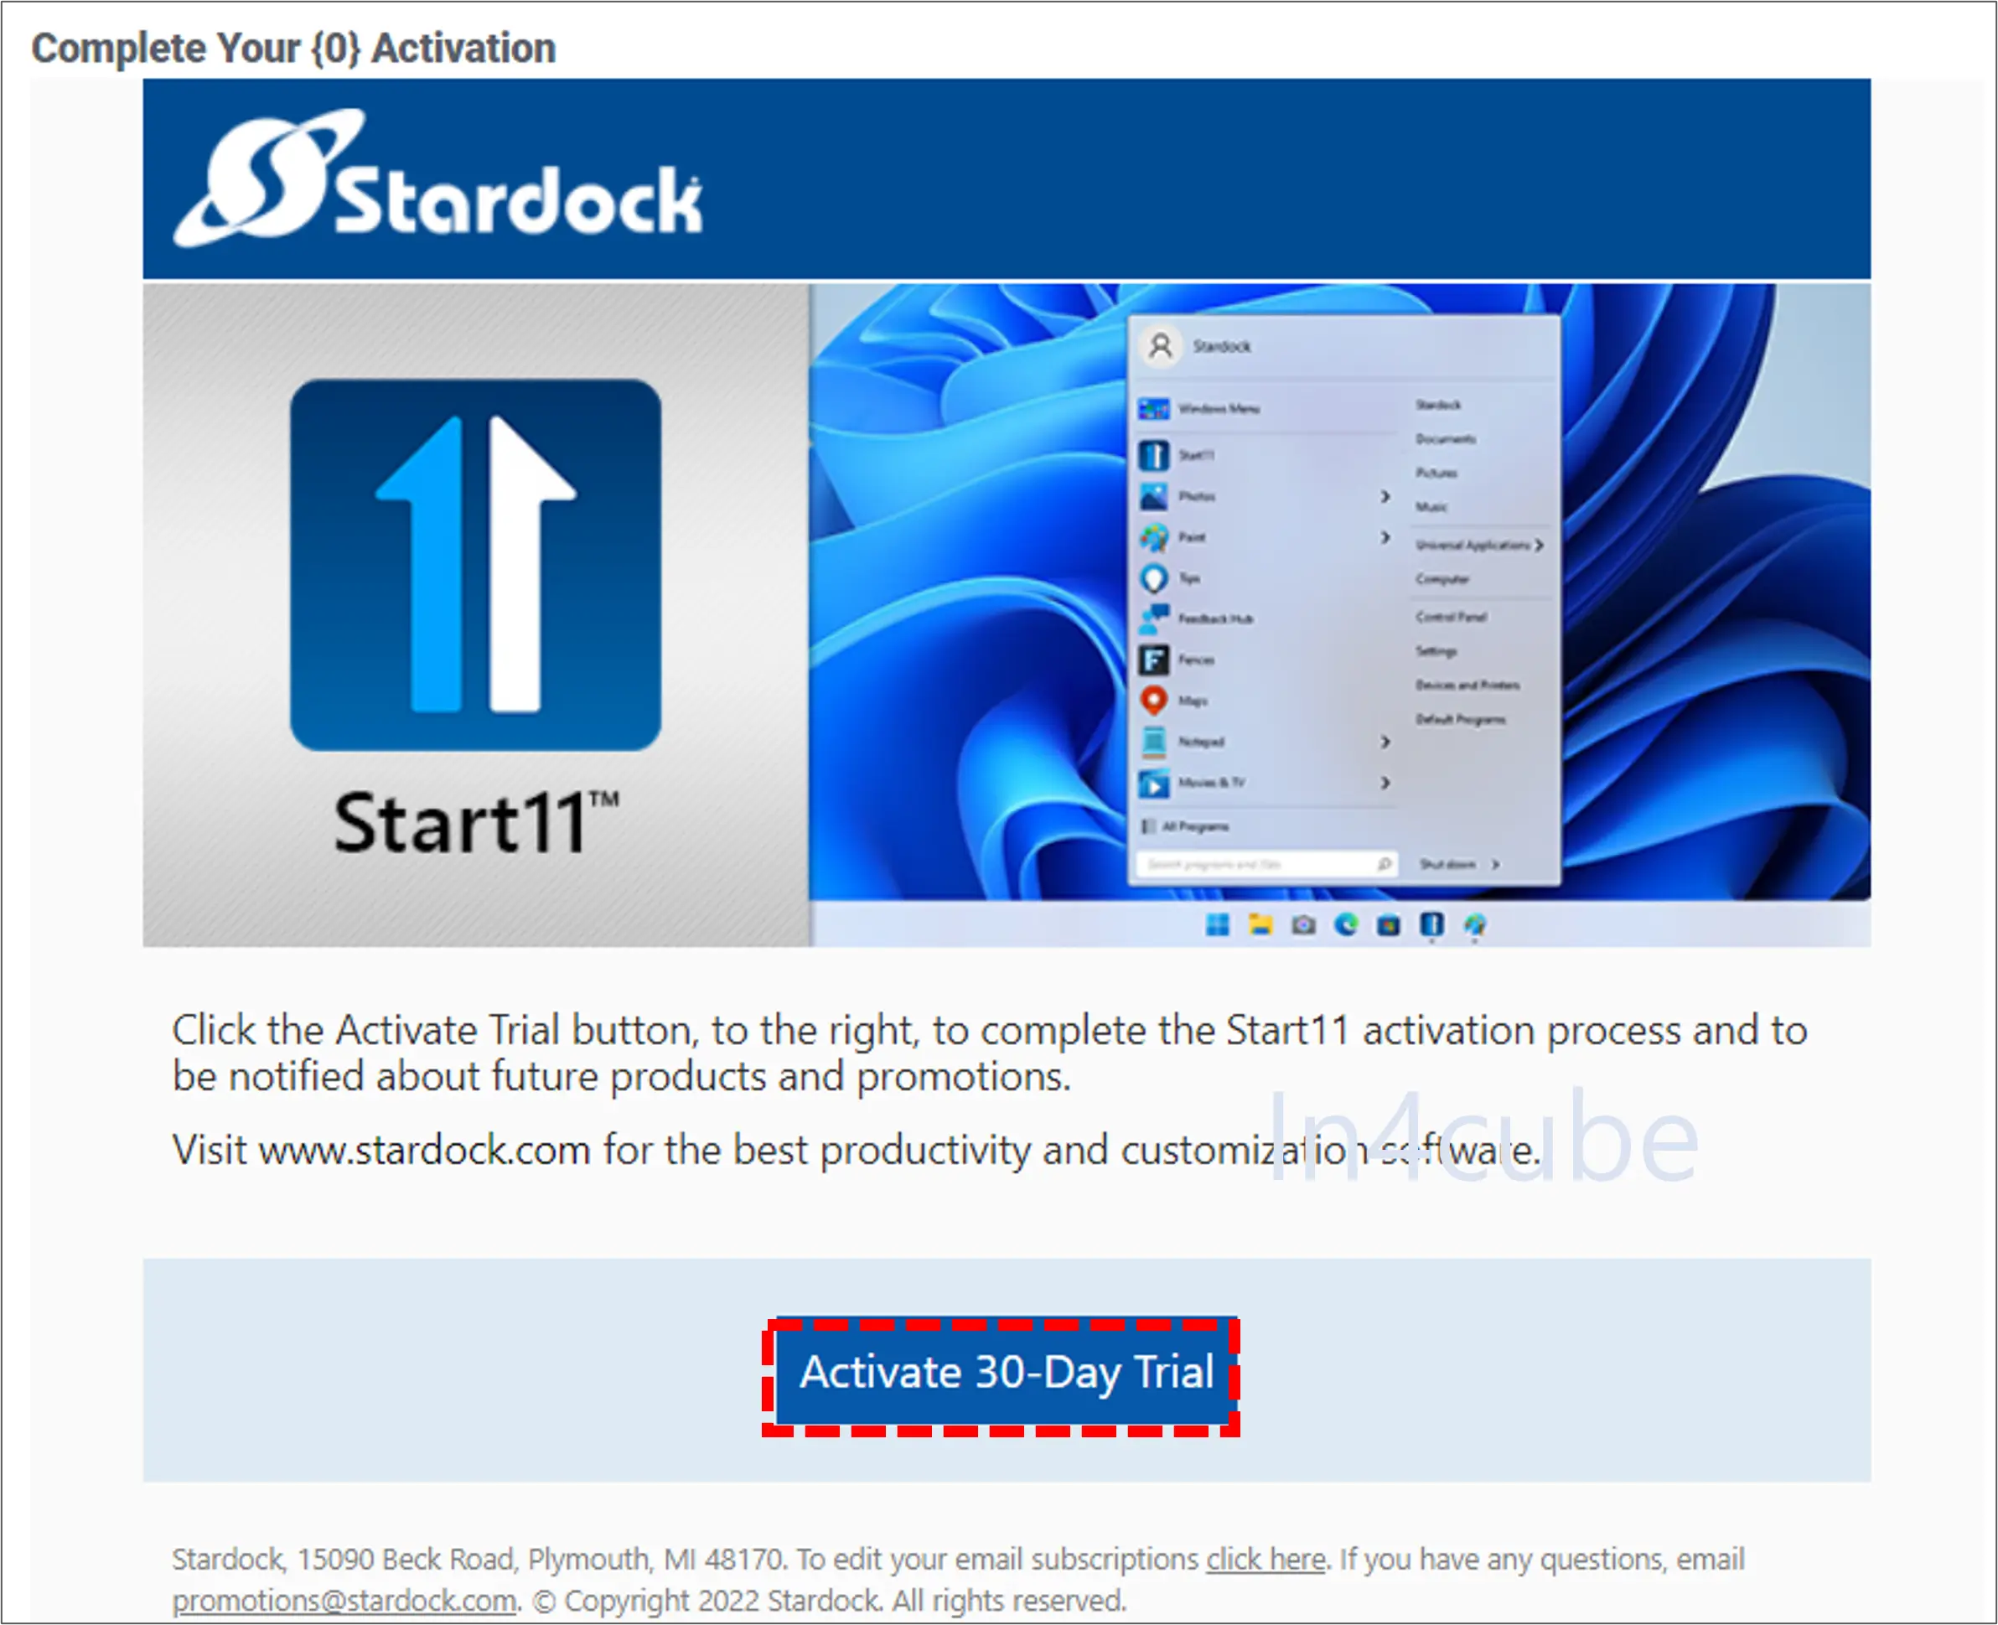Screen dimensions: 1998x1625
Task: Click the search programs field in preview
Action: 1266,864
